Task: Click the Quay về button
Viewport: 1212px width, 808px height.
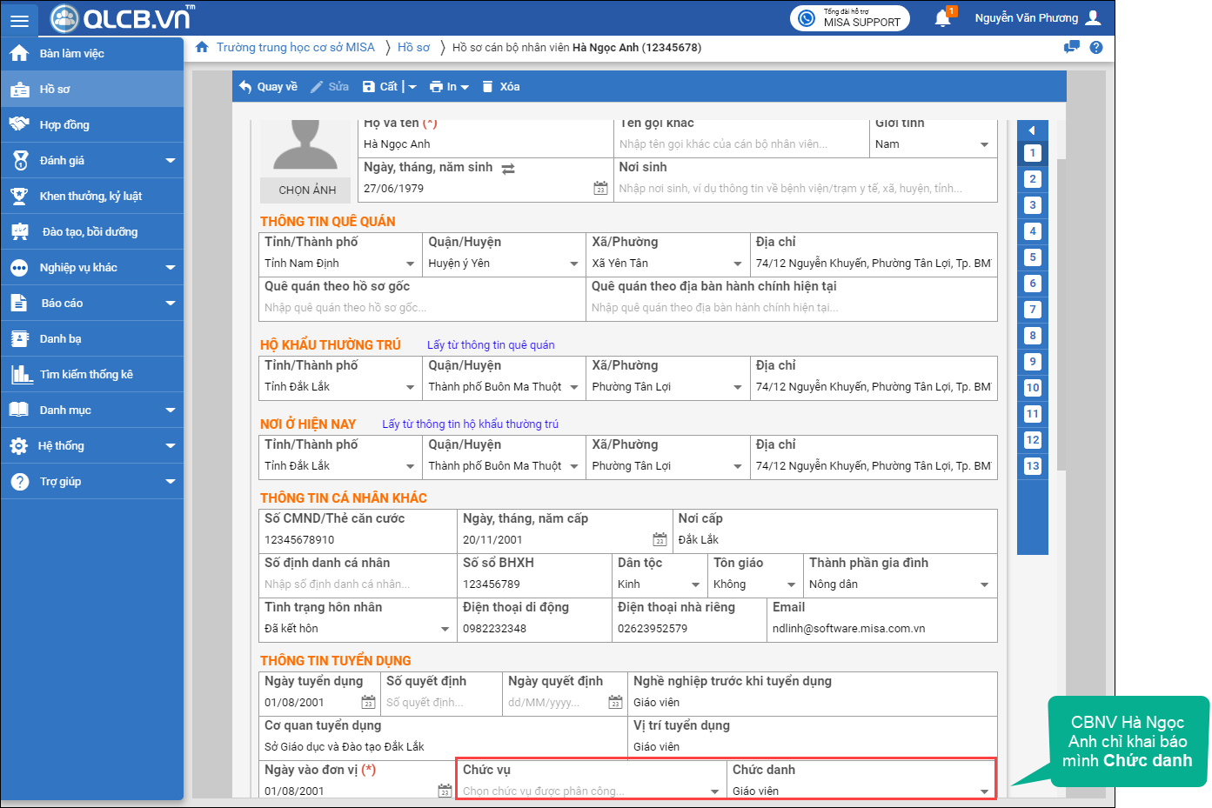Action: (269, 86)
